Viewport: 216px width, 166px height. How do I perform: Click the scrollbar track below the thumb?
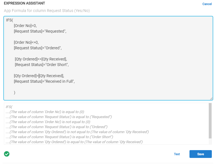[210, 141]
